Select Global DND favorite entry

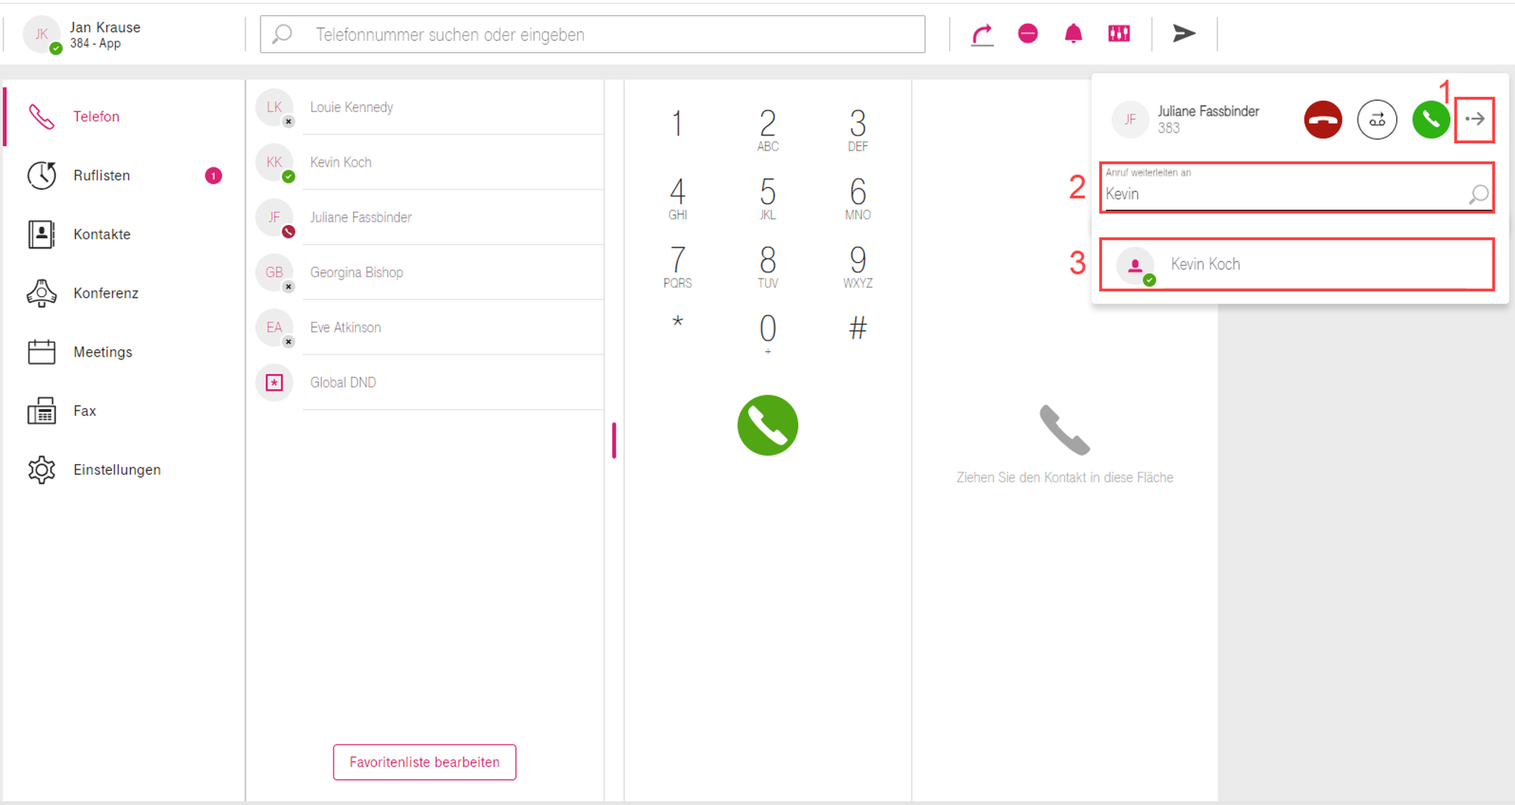tap(430, 382)
